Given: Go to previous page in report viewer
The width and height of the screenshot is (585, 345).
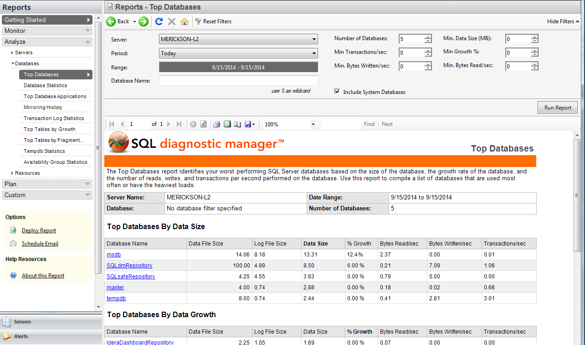Looking at the screenshot, I should [x=122, y=124].
